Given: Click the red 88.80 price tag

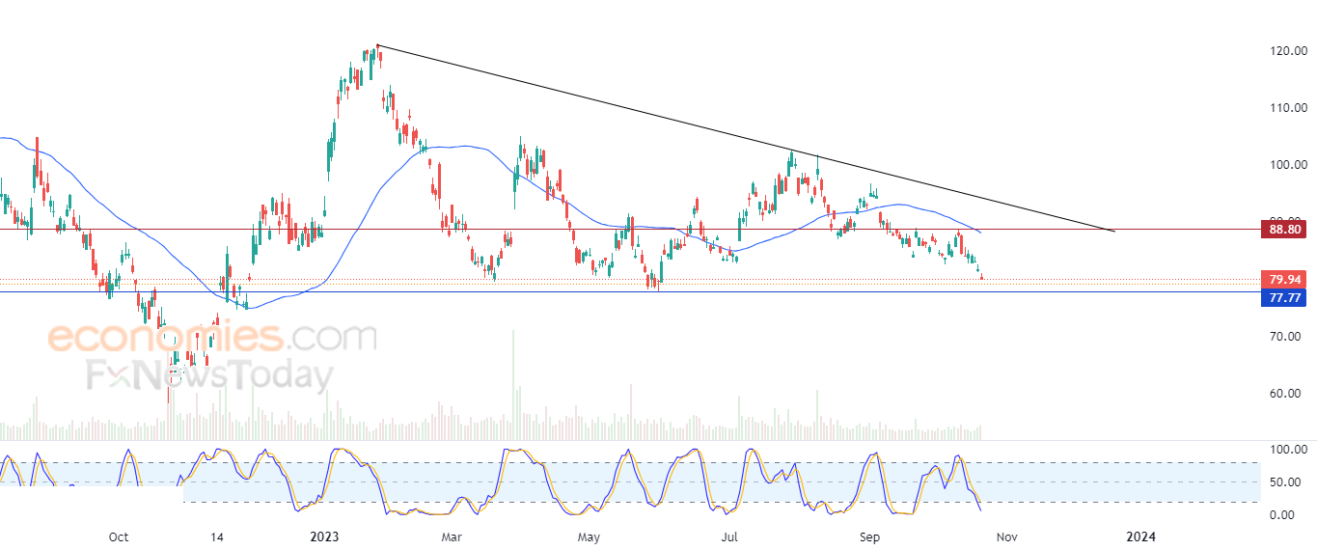Looking at the screenshot, I should coord(1284,230).
